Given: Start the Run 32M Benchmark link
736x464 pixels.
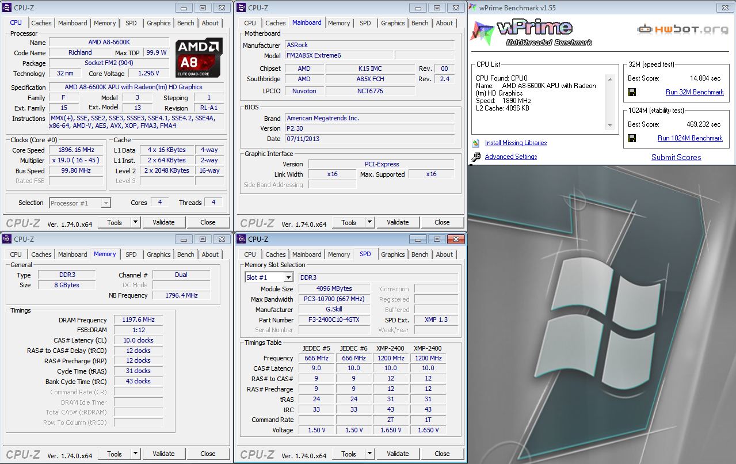Looking at the screenshot, I should click(695, 92).
